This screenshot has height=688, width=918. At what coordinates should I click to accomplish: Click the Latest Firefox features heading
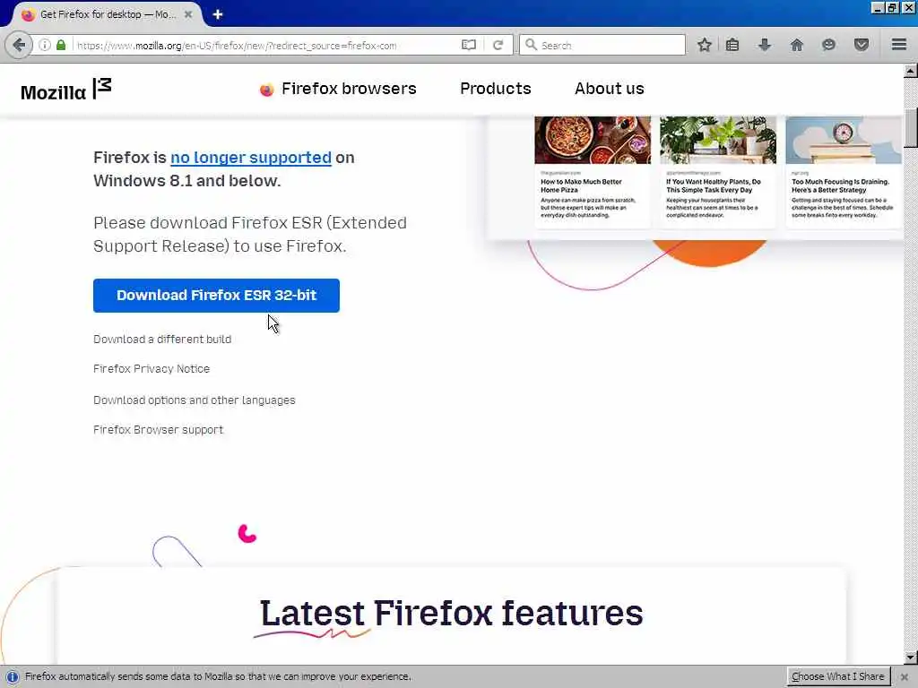tap(452, 613)
